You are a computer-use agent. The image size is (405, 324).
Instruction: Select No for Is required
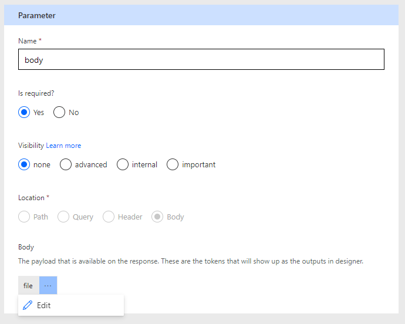[x=59, y=112]
